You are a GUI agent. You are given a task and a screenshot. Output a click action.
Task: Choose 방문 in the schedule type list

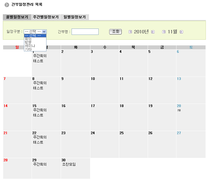(28, 42)
